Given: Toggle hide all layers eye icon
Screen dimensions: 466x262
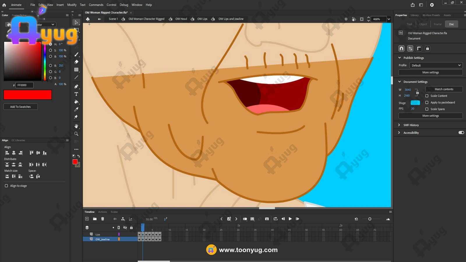Looking at the screenshot, I should [x=125, y=227].
